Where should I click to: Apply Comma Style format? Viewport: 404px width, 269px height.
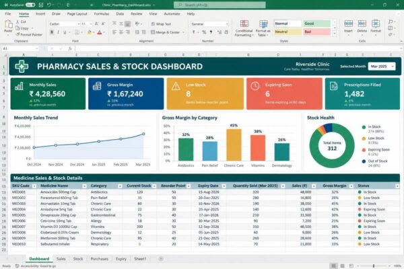pyautogui.click(x=211, y=32)
